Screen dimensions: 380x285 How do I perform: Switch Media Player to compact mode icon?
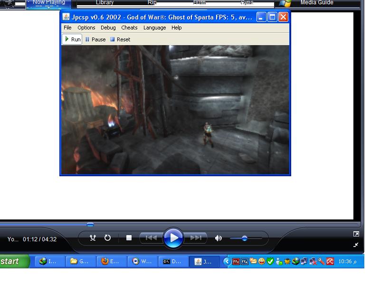(356, 245)
